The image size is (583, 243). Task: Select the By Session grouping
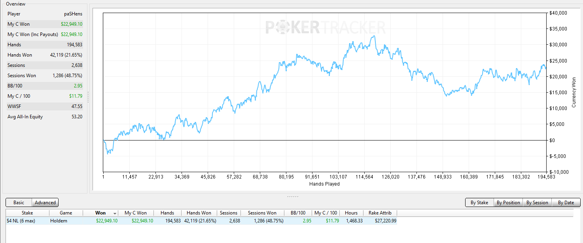pyautogui.click(x=537, y=203)
